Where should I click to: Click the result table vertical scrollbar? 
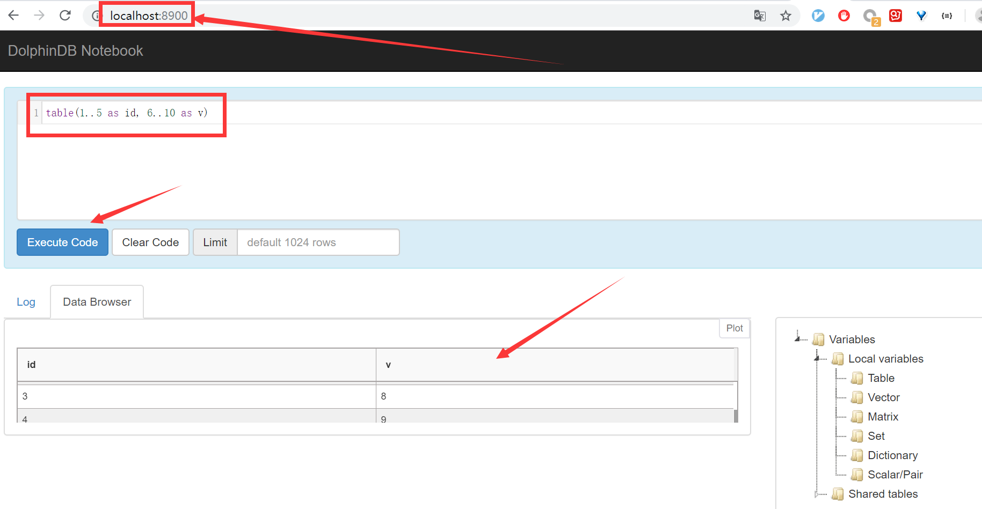click(x=736, y=416)
